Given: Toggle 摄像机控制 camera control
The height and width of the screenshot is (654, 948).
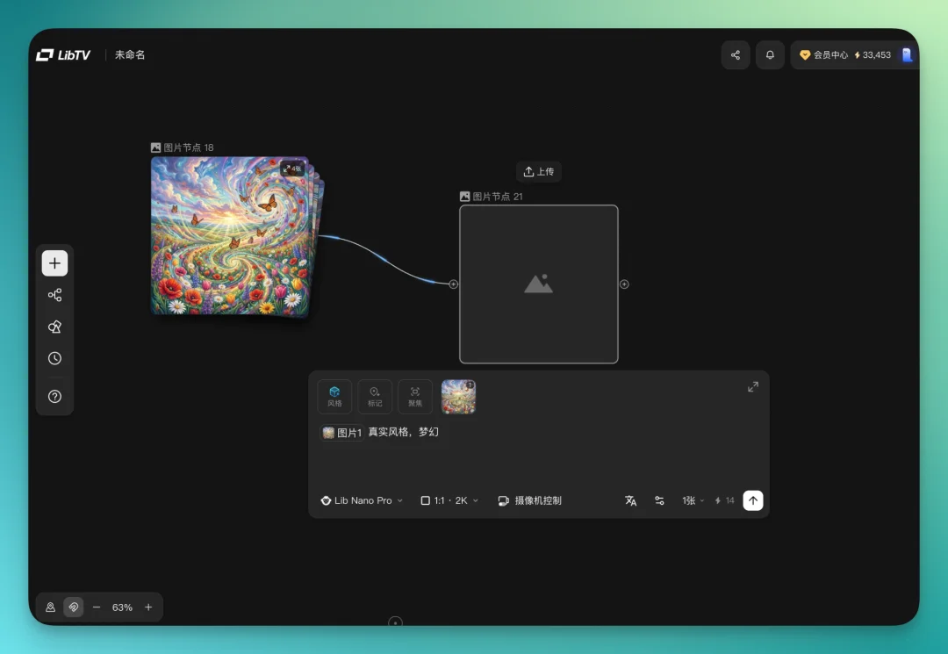Looking at the screenshot, I should click(x=531, y=499).
